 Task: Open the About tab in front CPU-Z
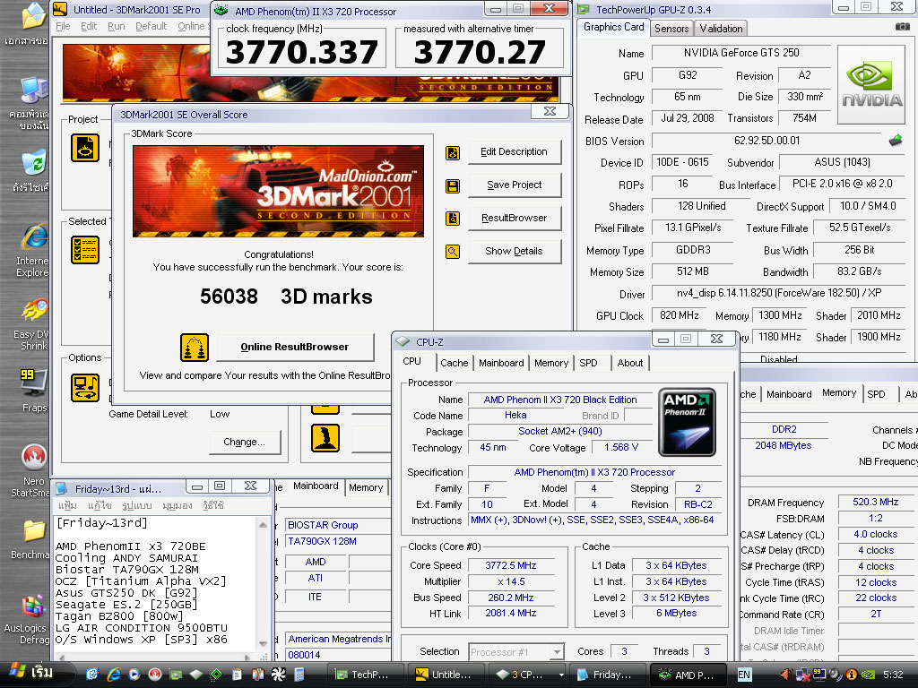[630, 363]
